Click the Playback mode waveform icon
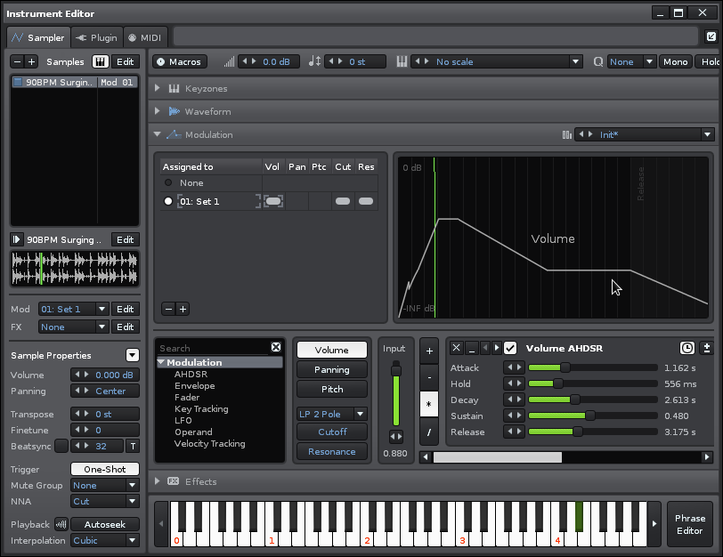The width and height of the screenshot is (723, 557). 61,524
